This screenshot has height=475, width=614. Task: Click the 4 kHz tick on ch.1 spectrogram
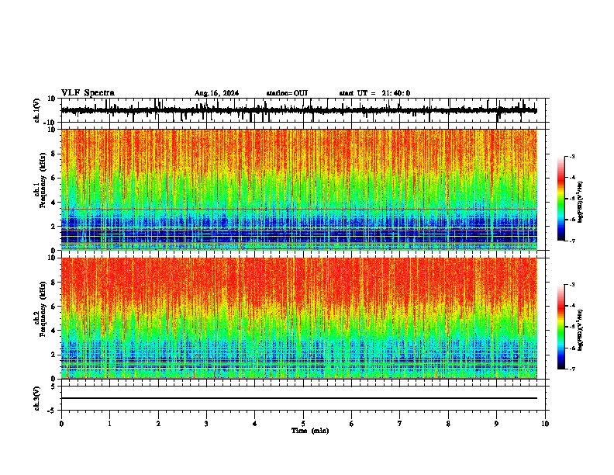[54, 203]
